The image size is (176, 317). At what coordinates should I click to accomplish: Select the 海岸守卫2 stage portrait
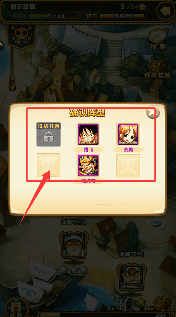tap(74, 246)
